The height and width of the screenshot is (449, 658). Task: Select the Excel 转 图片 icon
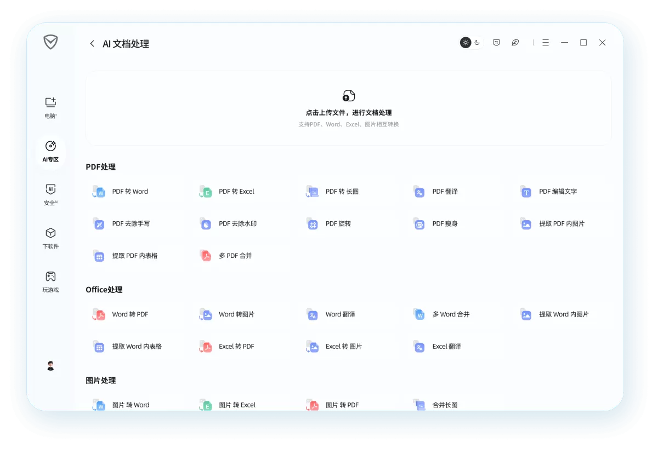pos(313,347)
